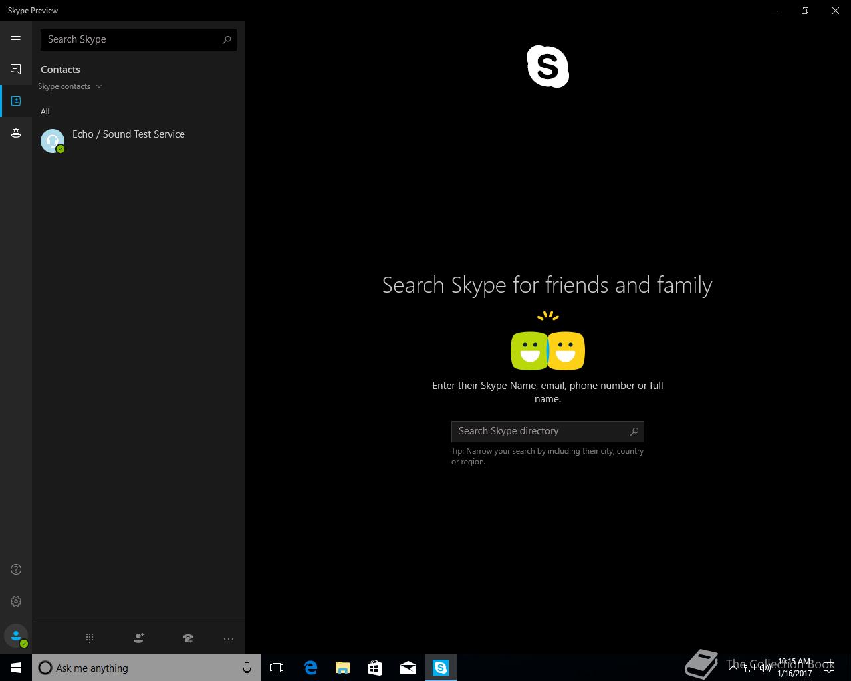The image size is (851, 681).
Task: Click into the Search Skype field
Action: coord(138,39)
